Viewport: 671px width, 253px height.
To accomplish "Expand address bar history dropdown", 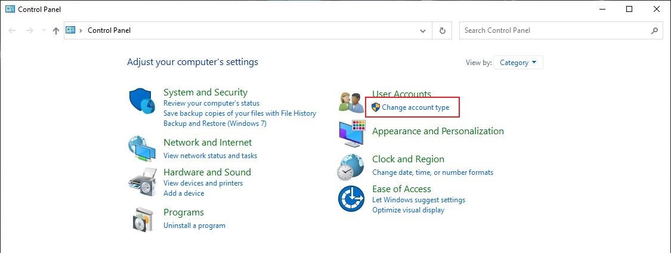I will tap(423, 31).
